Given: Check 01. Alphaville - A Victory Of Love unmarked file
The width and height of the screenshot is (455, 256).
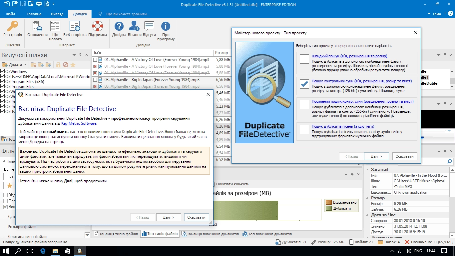Looking at the screenshot, I should (95, 60).
